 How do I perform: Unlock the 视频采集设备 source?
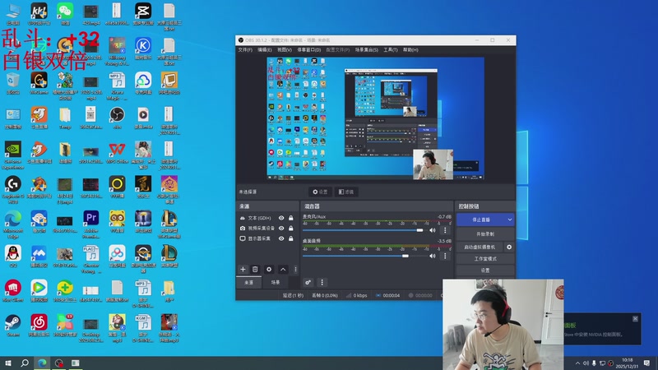[291, 229]
